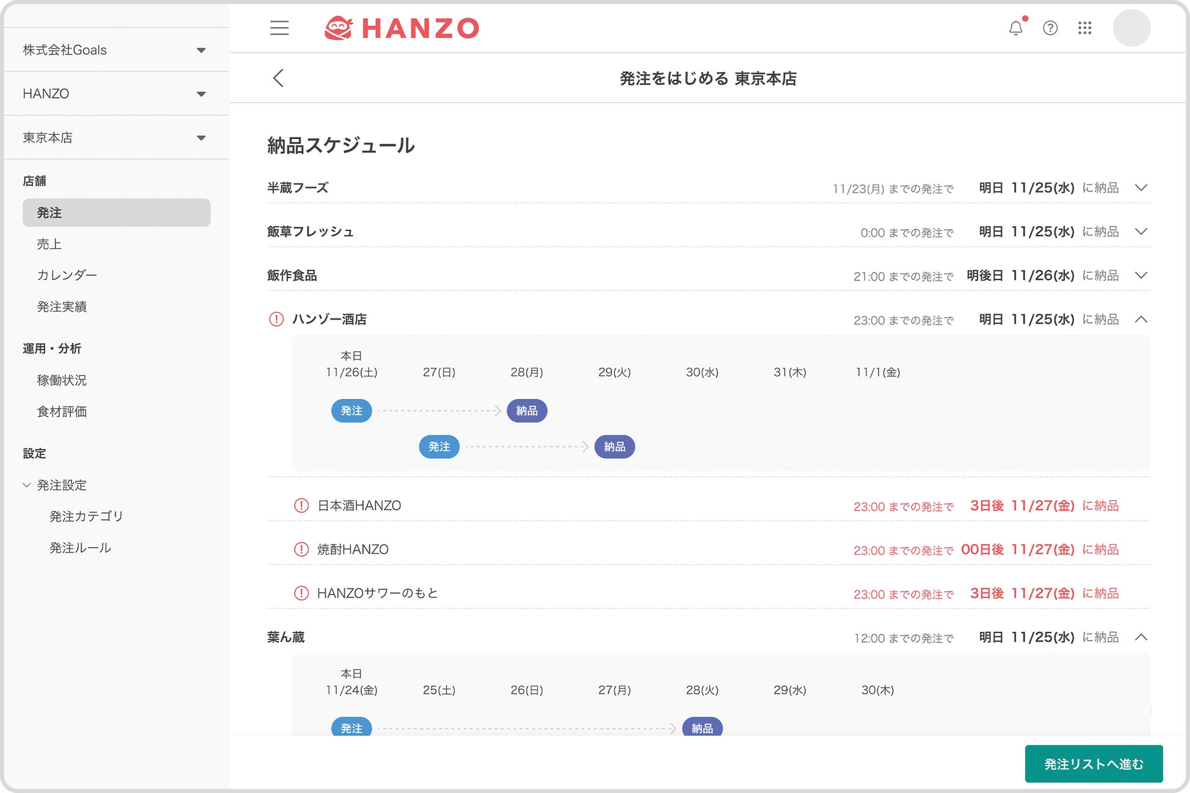Click alert icon next to 日本酒HANZO
Screen dimensions: 1190x793
point(301,506)
